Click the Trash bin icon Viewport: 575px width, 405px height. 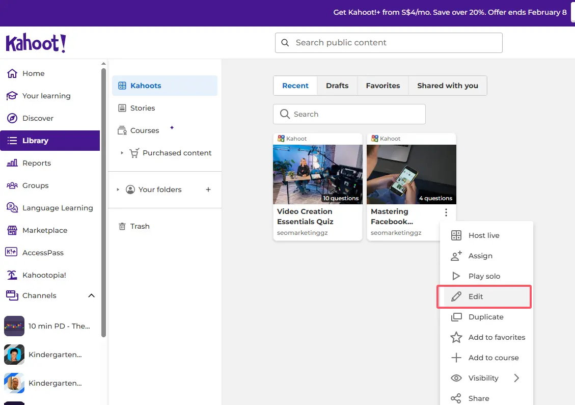tap(122, 226)
